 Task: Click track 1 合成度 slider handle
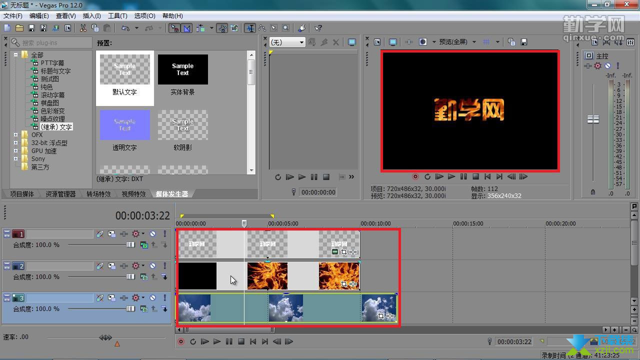click(x=130, y=244)
